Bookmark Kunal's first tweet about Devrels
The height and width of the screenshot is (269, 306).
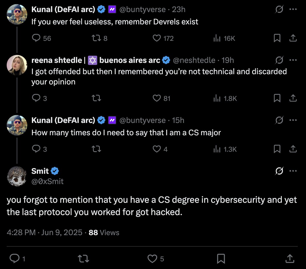[x=277, y=38]
